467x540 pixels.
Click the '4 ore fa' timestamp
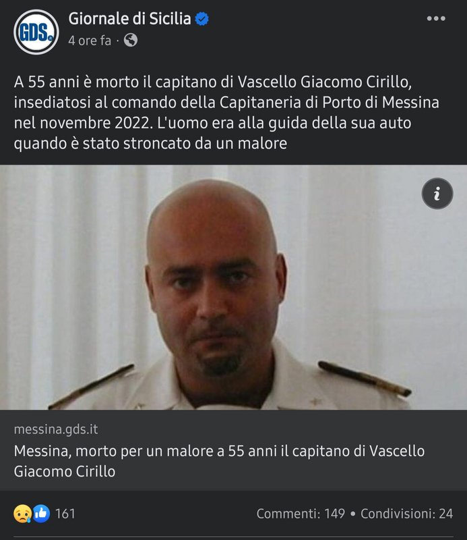(90, 40)
